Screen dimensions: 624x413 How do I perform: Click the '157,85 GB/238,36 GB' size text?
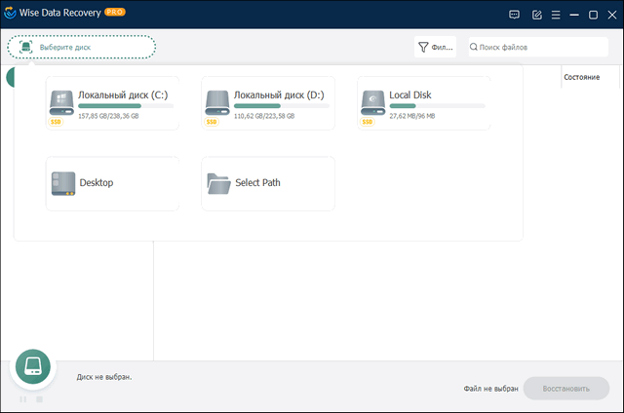pyautogui.click(x=108, y=116)
